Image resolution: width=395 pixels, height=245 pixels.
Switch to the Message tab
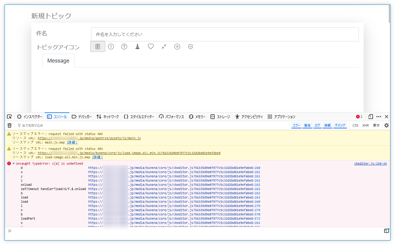[x=58, y=61]
